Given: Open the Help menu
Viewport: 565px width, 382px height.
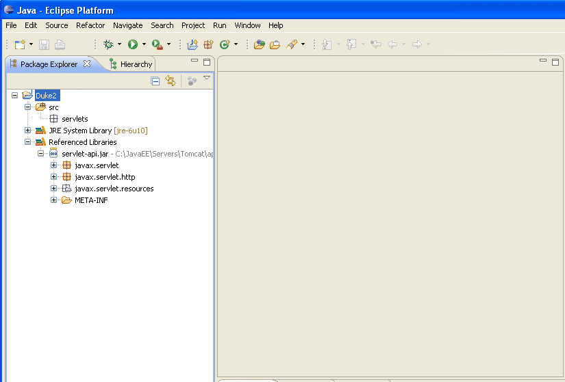Looking at the screenshot, I should [276, 25].
